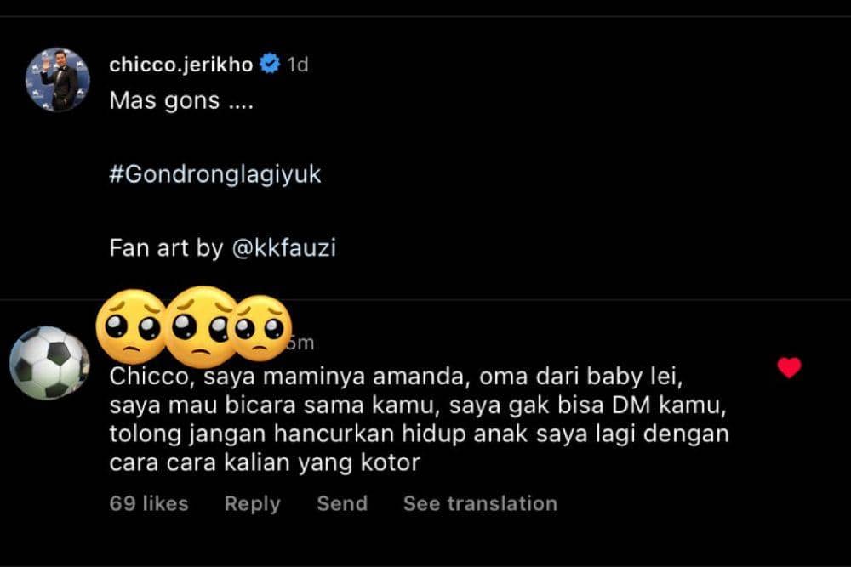Image resolution: width=851 pixels, height=567 pixels.
Task: Click the comment line starting "tolong jangan hancurkan"
Action: [420, 433]
